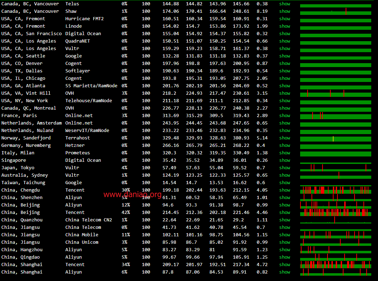Open show link for QuadraNET Los Angeles
378x281 pixels.
(x=284, y=41)
